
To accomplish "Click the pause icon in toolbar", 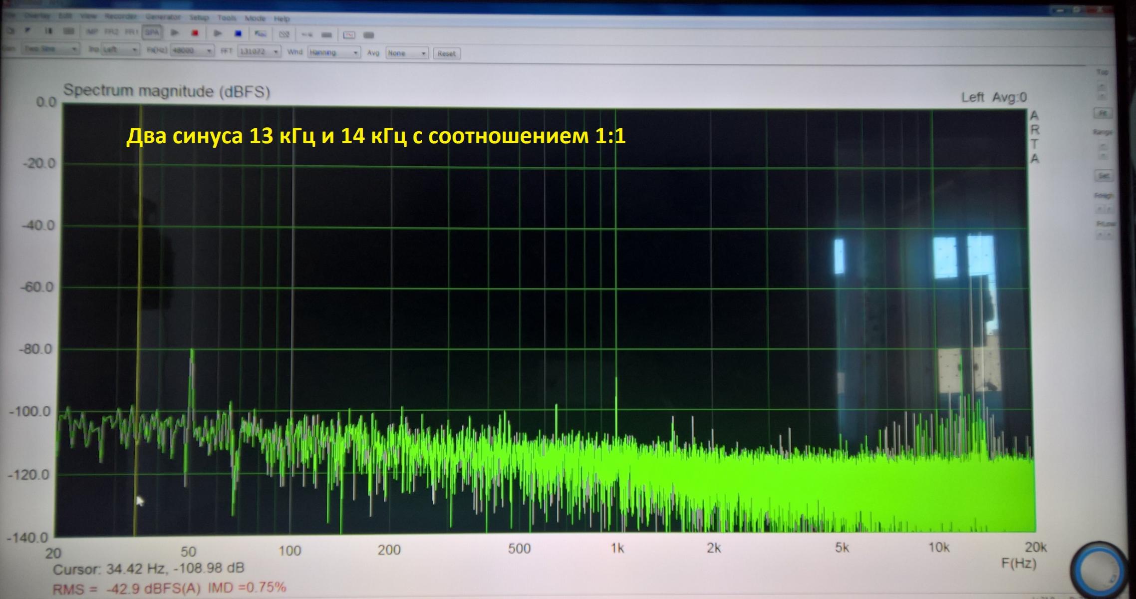I will click(48, 31).
